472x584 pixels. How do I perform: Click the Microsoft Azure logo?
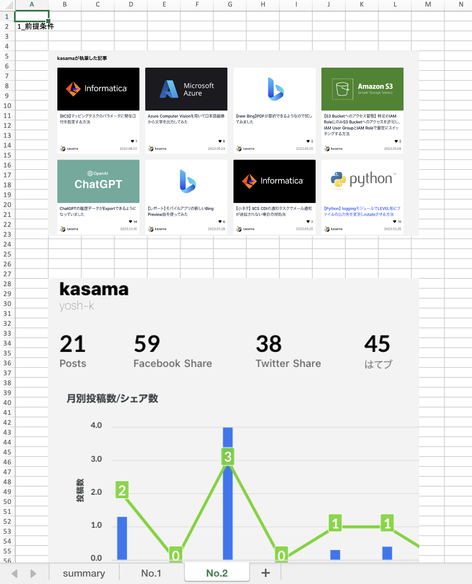[169, 89]
